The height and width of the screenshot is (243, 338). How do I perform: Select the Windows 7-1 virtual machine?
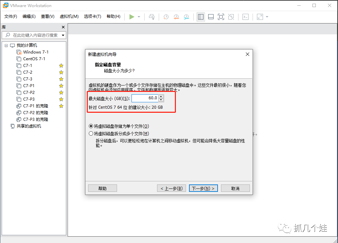coord(36,52)
